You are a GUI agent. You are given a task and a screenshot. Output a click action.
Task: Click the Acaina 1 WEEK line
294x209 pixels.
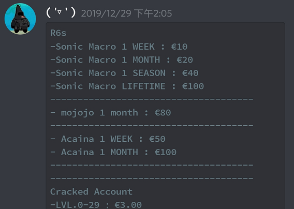point(108,139)
